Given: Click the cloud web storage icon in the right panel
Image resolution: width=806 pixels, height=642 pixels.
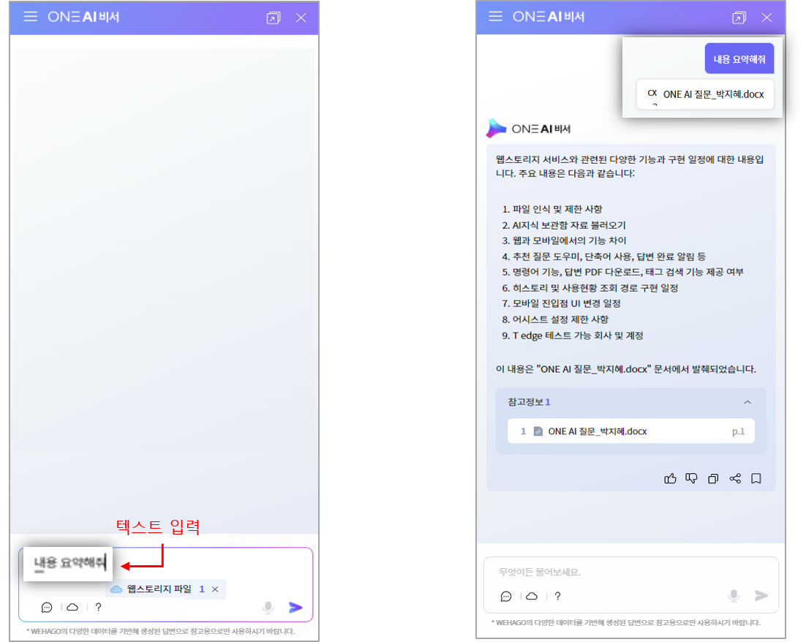Looking at the screenshot, I should click(532, 596).
